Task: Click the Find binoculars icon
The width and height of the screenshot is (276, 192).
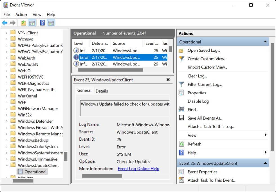Action: [181, 109]
